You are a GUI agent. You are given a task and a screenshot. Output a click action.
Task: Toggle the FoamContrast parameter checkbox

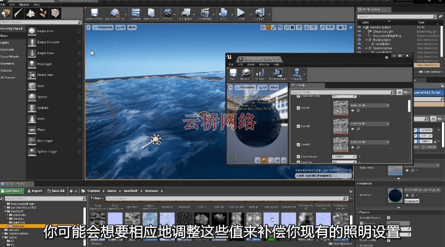coord(298,156)
